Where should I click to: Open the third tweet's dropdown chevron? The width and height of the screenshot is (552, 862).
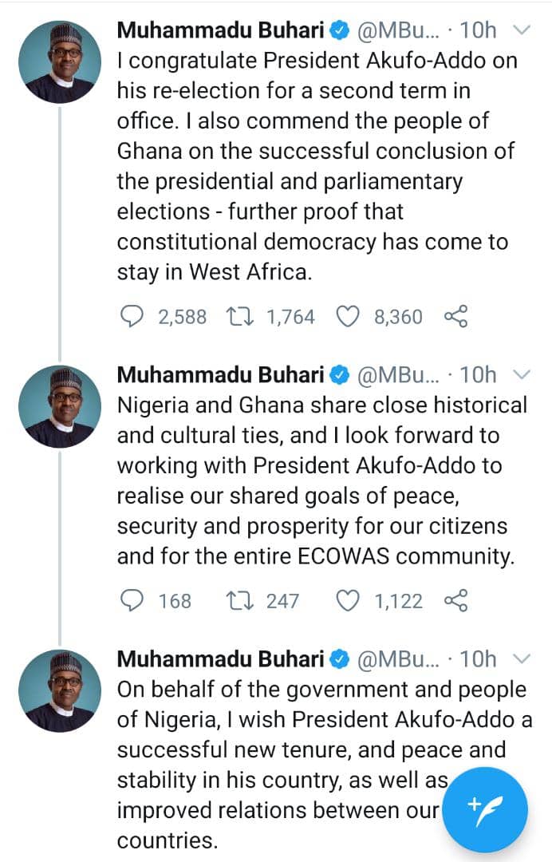521,658
